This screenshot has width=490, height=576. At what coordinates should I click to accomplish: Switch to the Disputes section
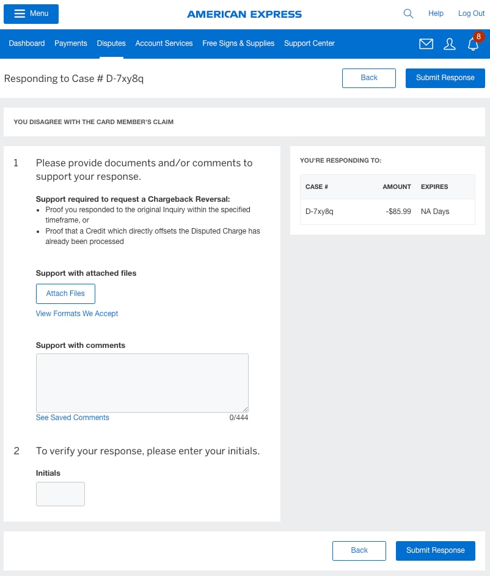pyautogui.click(x=111, y=43)
